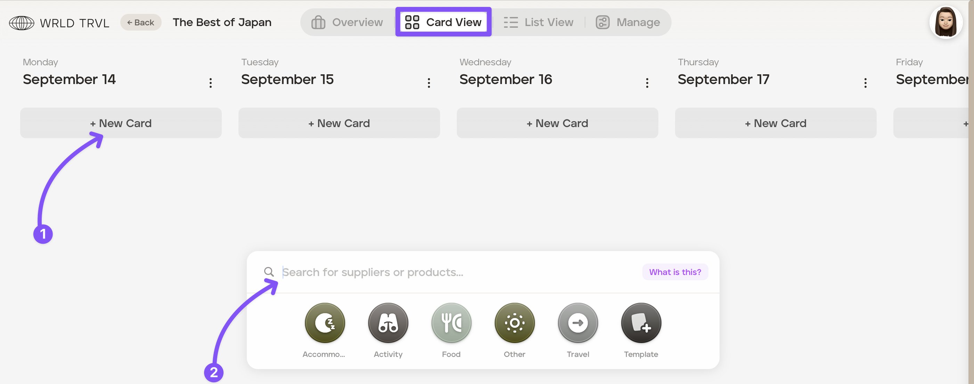Screen dimensions: 974x384
Task: Open September 17 three-dot options menu
Action: 865,83
